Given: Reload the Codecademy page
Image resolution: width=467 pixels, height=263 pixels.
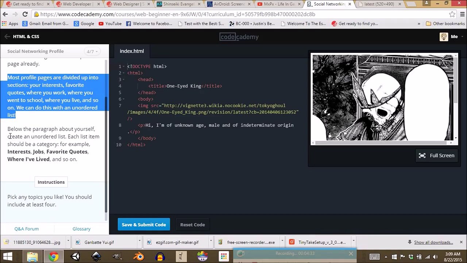Looking at the screenshot, I should tap(25, 14).
